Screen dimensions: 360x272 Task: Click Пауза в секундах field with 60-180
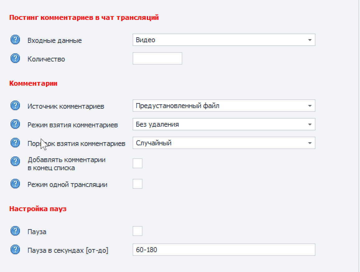pos(224,250)
